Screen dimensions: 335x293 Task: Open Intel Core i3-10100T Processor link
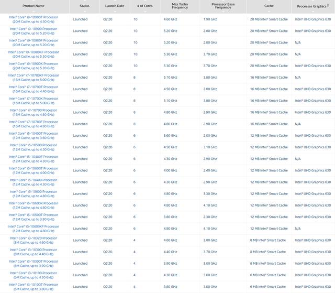[33, 287]
